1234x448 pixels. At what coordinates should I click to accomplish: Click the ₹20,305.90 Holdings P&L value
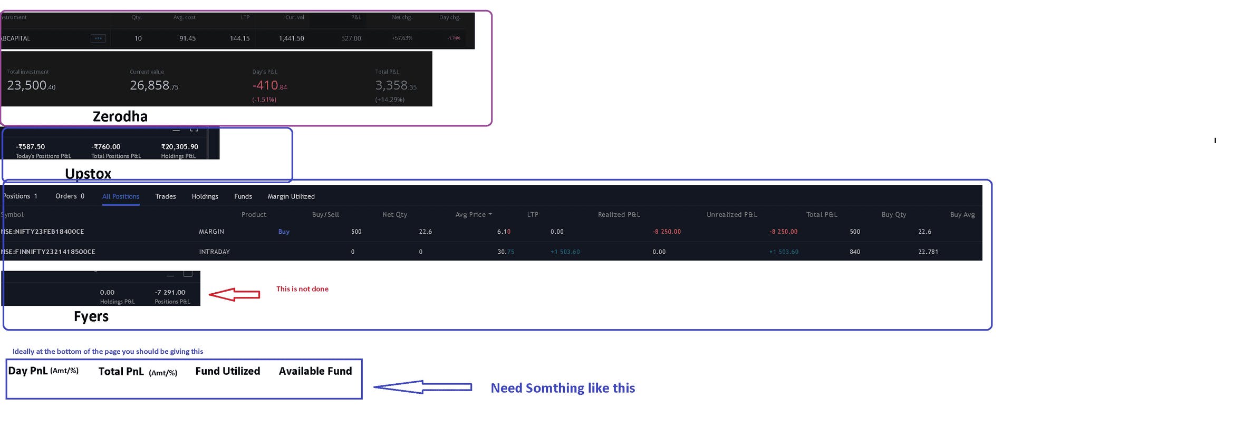[179, 147]
